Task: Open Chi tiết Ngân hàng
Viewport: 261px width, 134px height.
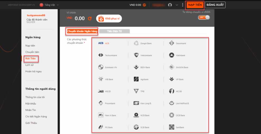Action: (x=36, y=117)
